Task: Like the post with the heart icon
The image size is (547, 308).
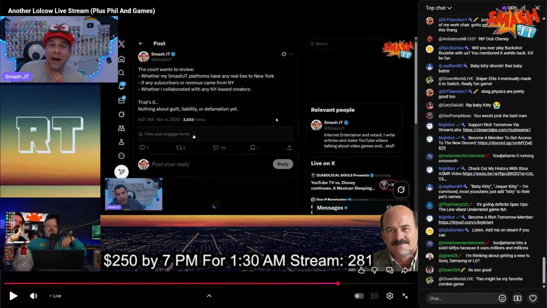Action: 216,148
